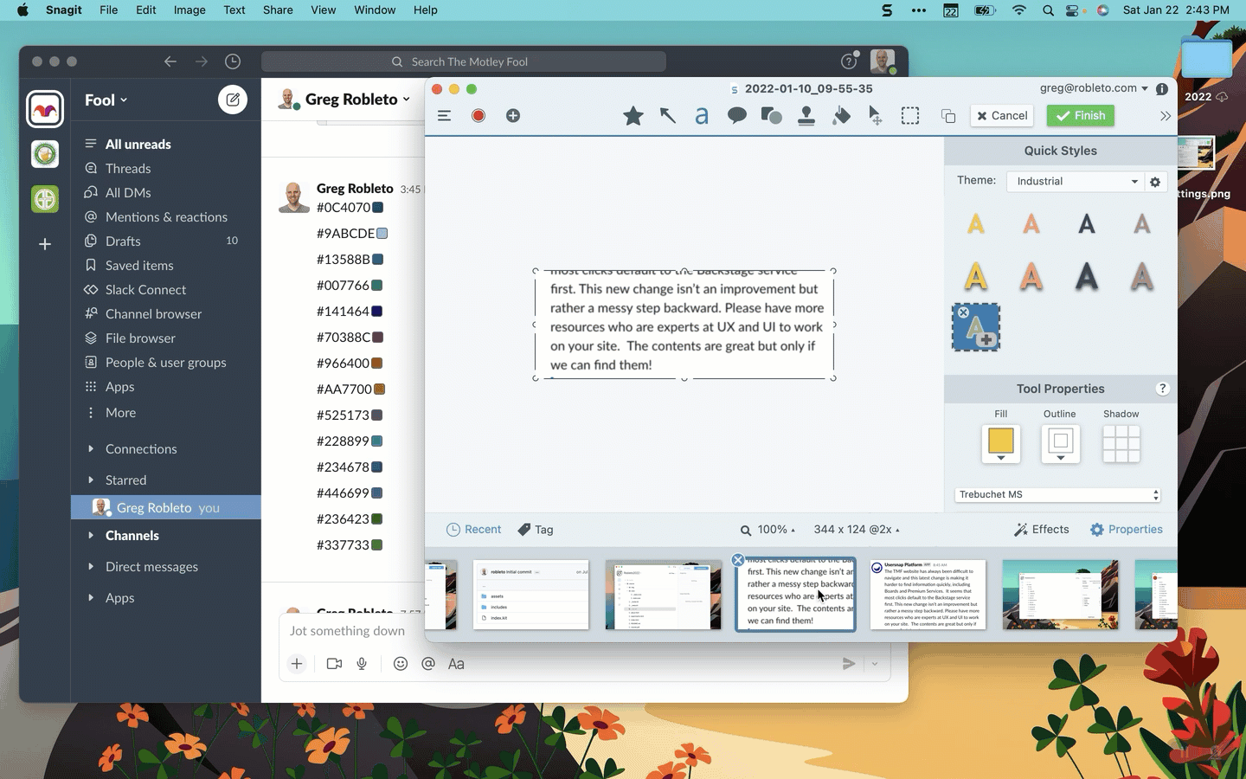Open the Fill color dropdown

coord(1001,444)
